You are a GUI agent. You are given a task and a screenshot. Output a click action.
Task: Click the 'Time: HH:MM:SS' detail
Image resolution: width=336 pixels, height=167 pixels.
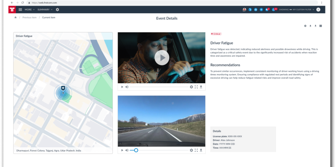pyautogui.click(x=222, y=148)
